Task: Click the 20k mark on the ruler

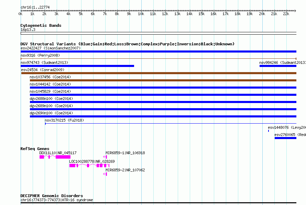Action: coord(262,14)
